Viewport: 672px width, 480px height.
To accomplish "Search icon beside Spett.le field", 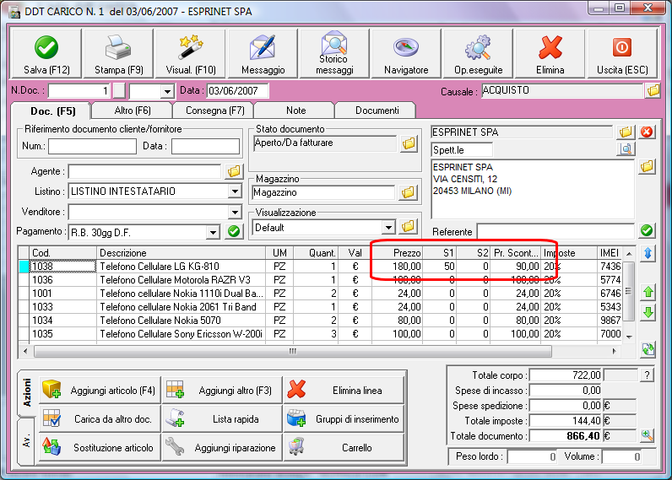I will (626, 149).
